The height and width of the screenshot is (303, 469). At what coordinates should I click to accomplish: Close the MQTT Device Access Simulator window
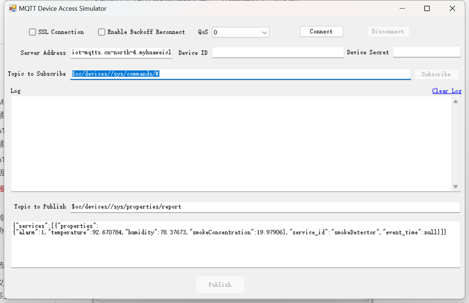pyautogui.click(x=452, y=9)
